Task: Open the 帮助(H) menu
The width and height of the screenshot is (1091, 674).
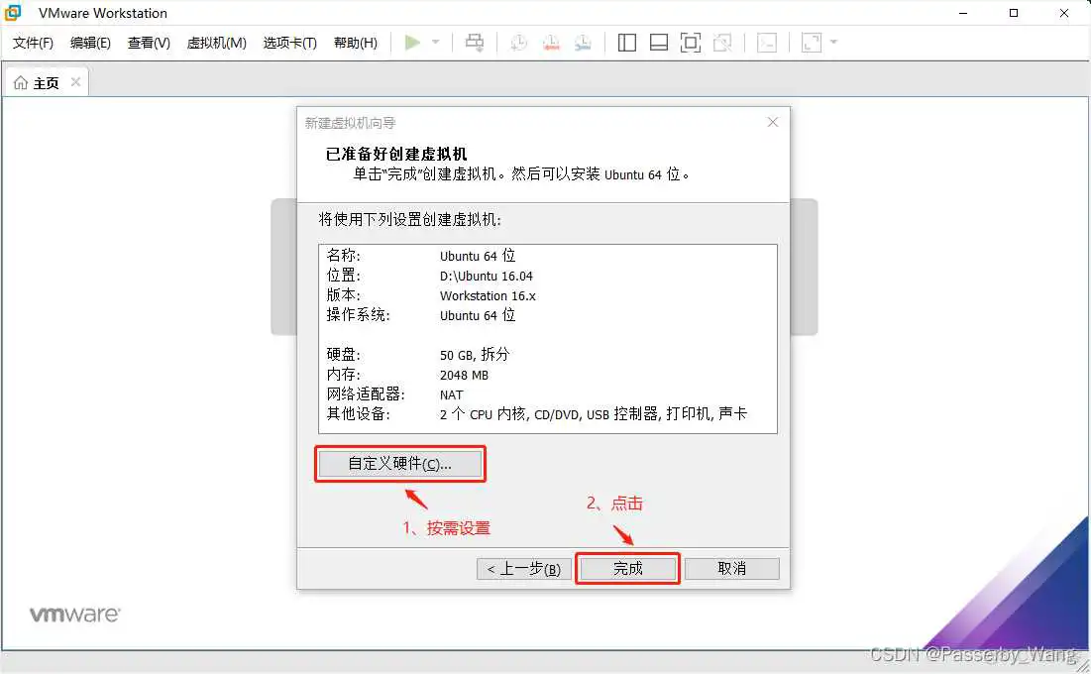Action: point(355,43)
